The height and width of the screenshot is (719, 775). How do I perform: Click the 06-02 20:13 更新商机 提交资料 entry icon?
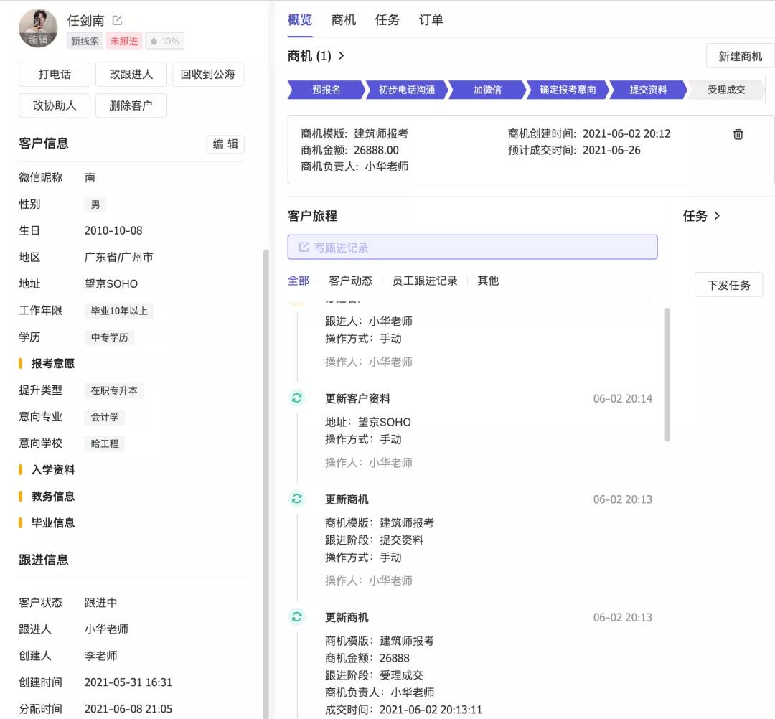click(297, 499)
